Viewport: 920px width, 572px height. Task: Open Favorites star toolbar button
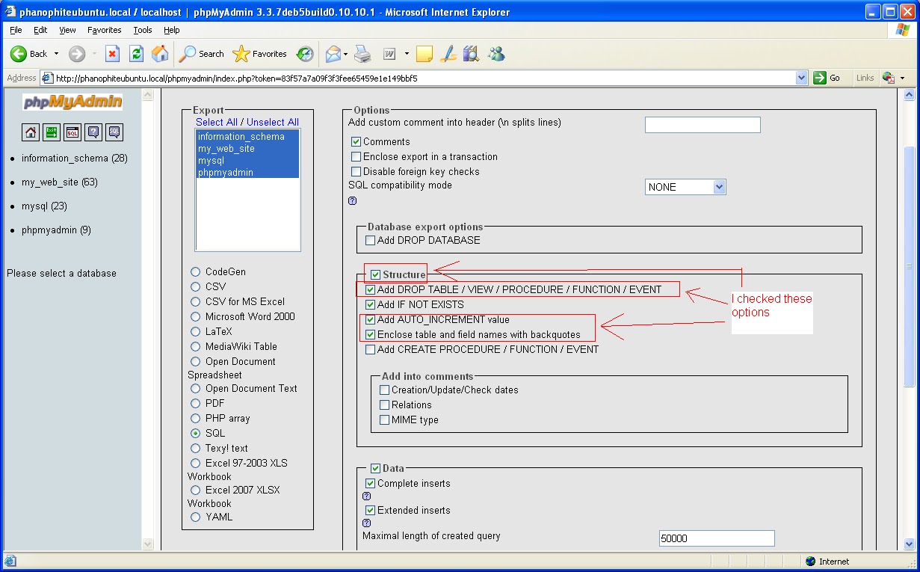tap(260, 54)
